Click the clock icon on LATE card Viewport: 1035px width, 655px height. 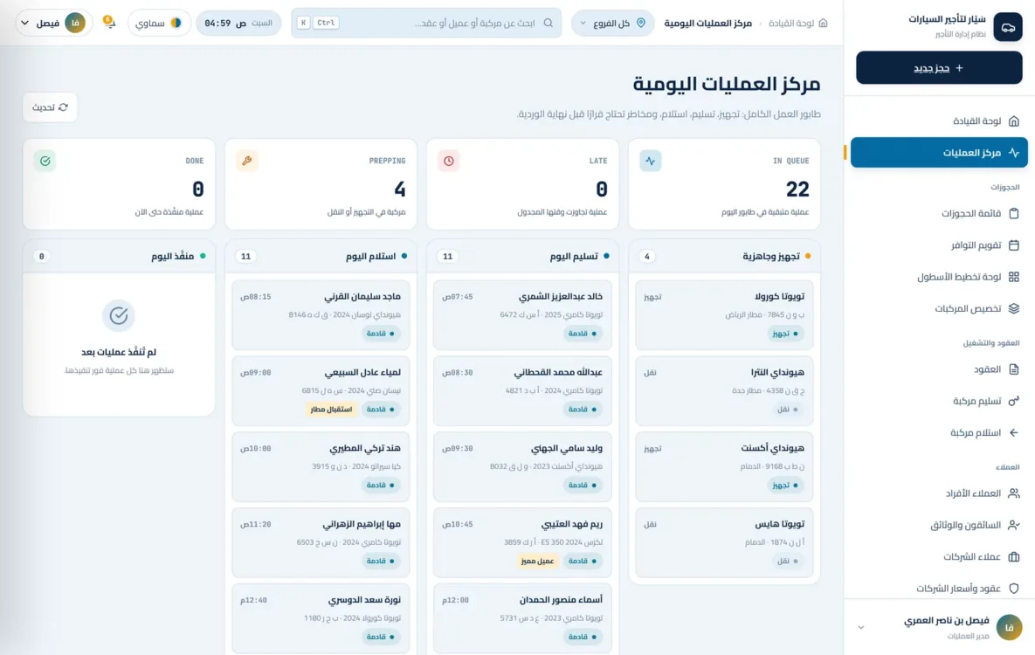pos(448,161)
